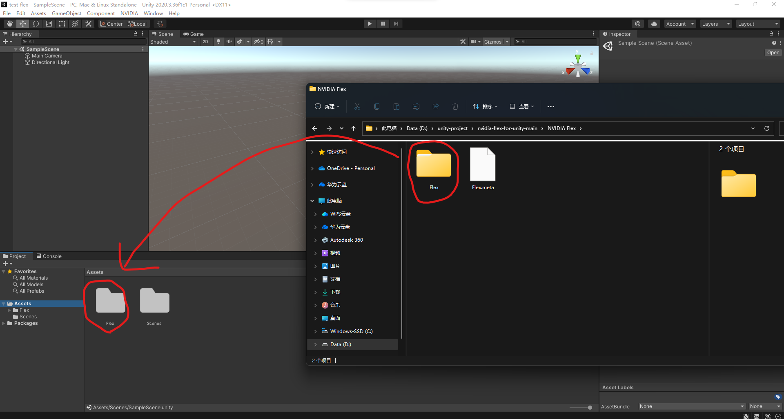Screen dimensions: 784x419
Task: Open the AssetBundle None dropdown
Action: tap(692, 406)
